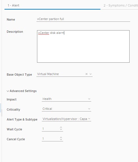Open the Criticality dropdown showing Critical
Viewport: 138px width, 162px height.
coord(66,109)
